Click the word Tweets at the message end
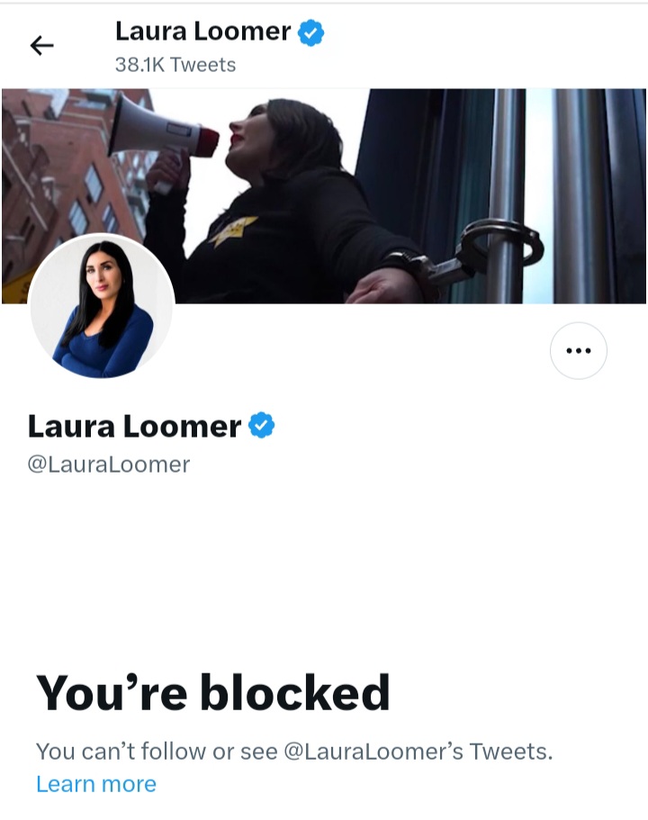The height and width of the screenshot is (820, 648). coord(511,752)
